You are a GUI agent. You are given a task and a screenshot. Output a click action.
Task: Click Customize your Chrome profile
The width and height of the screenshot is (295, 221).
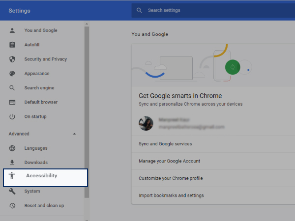171,178
